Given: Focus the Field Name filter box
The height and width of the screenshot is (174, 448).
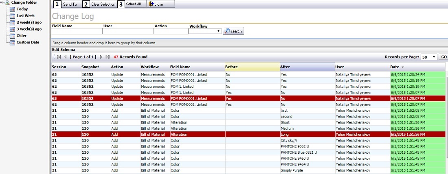Looking at the screenshot, I should [x=77, y=31].
